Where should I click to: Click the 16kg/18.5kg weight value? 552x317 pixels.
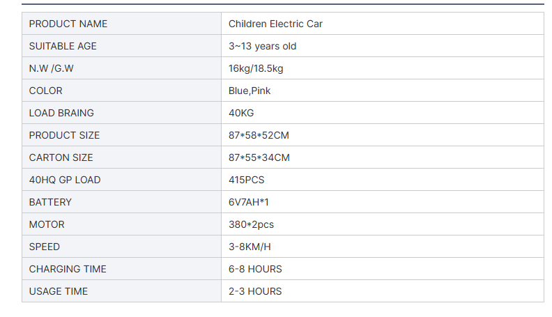[x=256, y=68]
